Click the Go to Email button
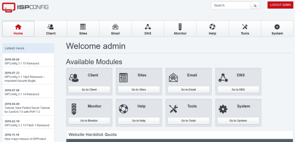 188,89
